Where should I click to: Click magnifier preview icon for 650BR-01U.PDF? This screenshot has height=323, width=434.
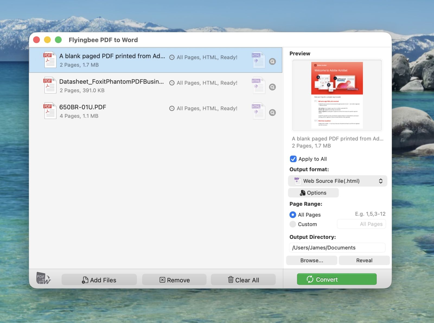point(272,113)
